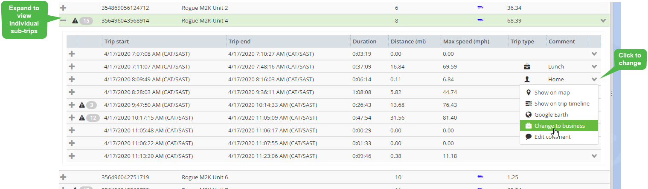Click the 15 alerts badge on Unit 4
Viewport: 648px width, 189px height.
coord(87,20)
